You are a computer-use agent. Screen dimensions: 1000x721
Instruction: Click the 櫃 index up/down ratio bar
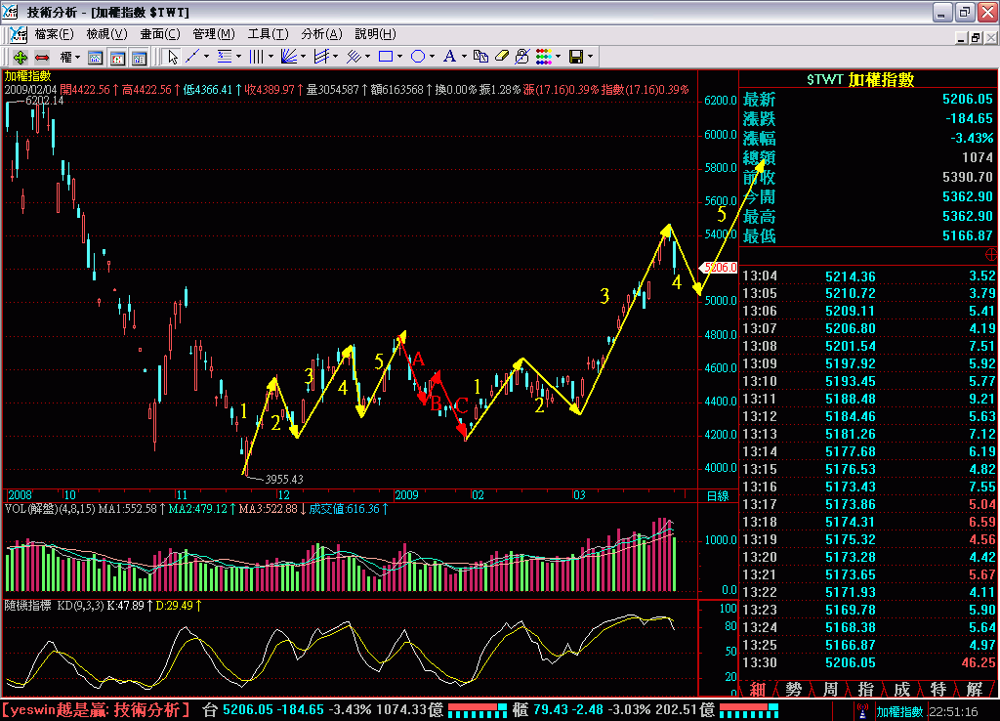pyautogui.click(x=749, y=710)
